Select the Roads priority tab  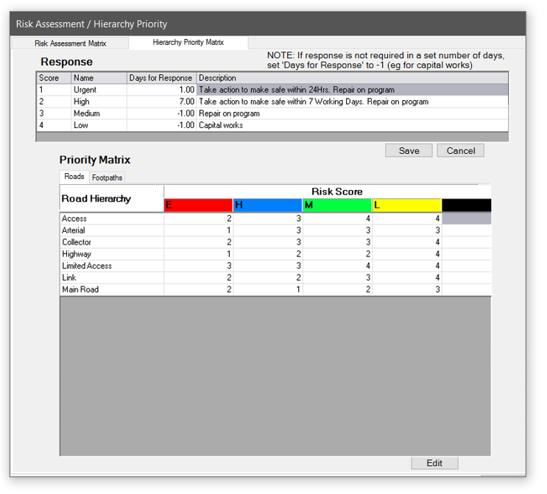click(74, 177)
